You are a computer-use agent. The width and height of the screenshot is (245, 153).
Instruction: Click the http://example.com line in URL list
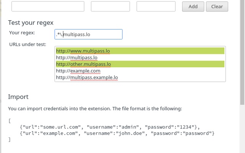pyautogui.click(x=78, y=71)
